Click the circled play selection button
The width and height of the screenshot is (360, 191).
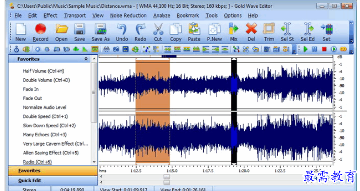(x=334, y=49)
